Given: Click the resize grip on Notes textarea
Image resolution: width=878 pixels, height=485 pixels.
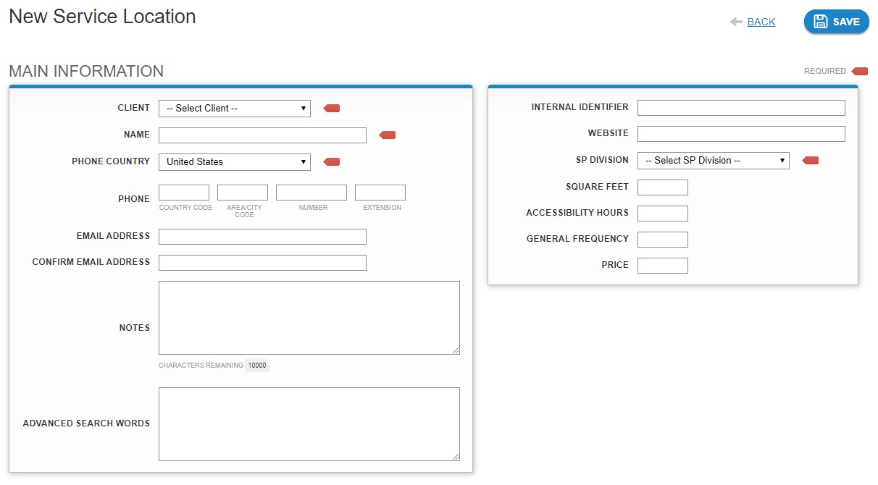Looking at the screenshot, I should (x=456, y=350).
